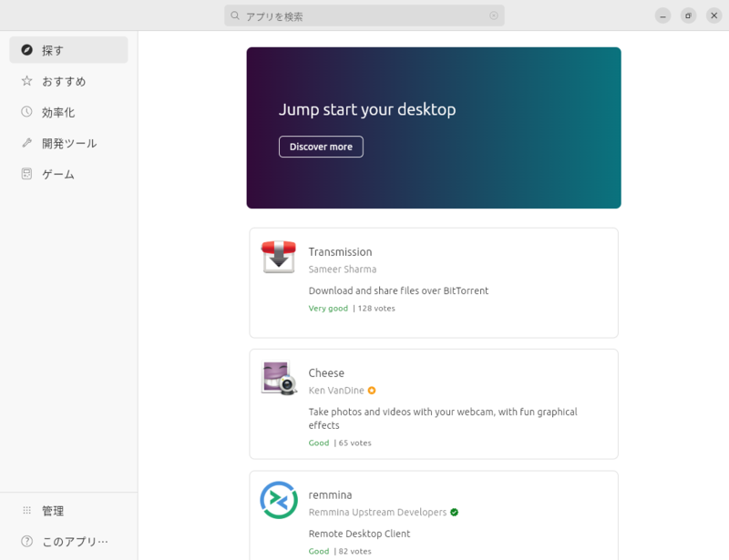Click the Discover more button
Image resolution: width=729 pixels, height=560 pixels.
point(321,147)
